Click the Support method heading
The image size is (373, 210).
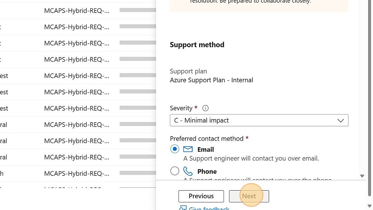(197, 45)
